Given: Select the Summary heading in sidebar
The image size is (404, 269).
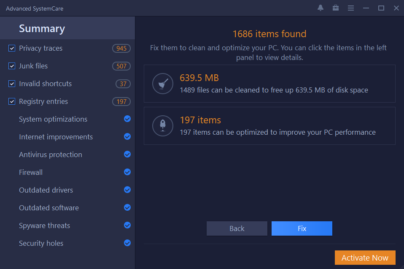Looking at the screenshot, I should click(x=67, y=28).
